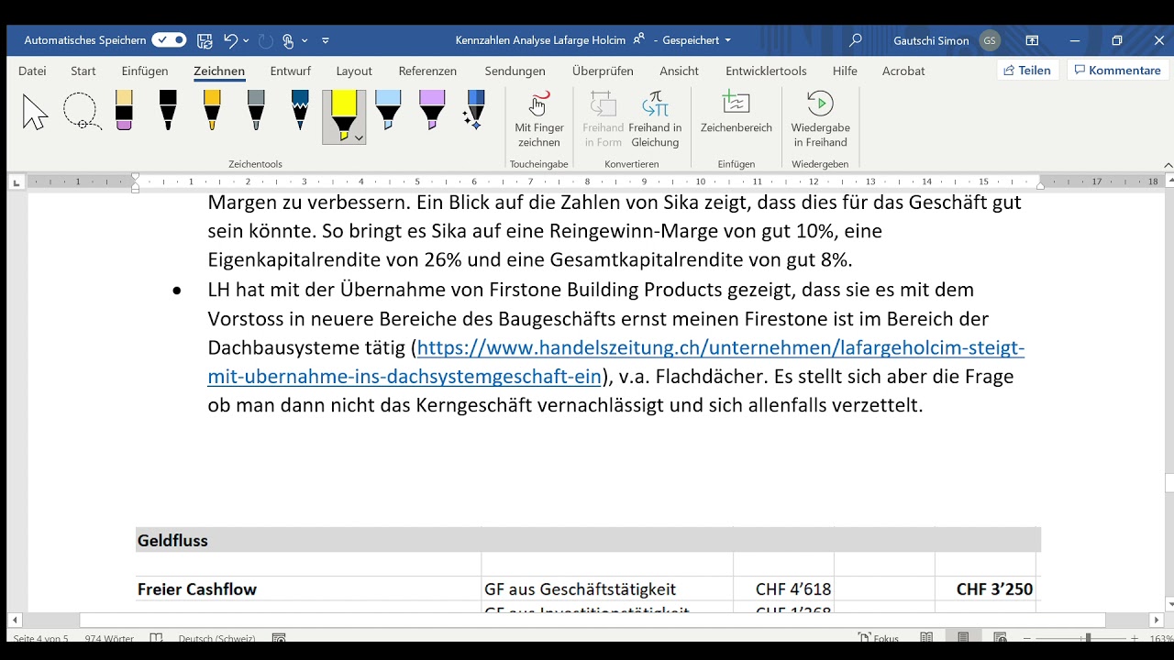Toggle Automatisches Speichern switch
This screenshot has height=660, width=1174.
(169, 40)
